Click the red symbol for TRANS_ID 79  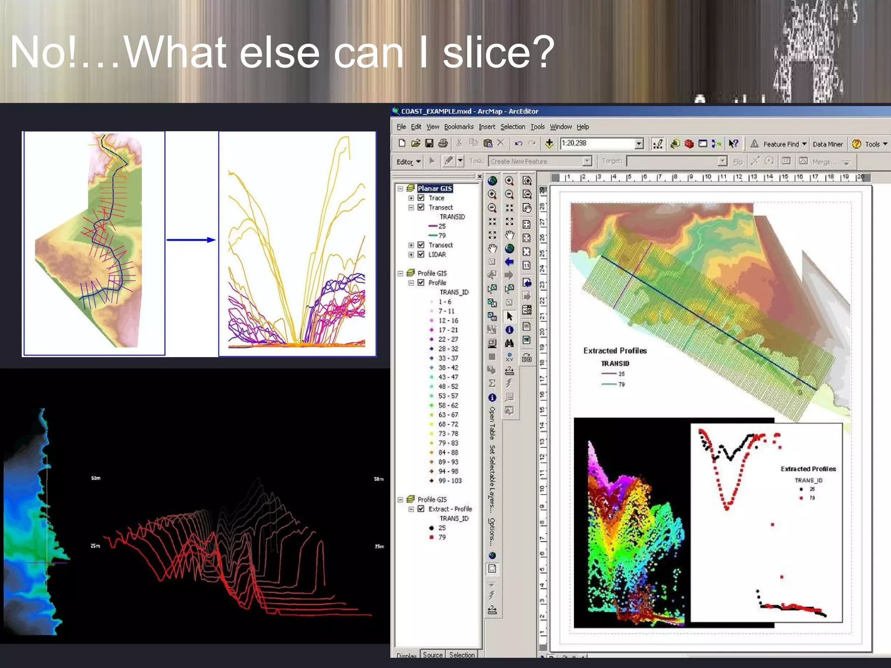click(x=431, y=538)
